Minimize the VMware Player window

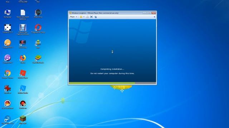pos(145,13)
